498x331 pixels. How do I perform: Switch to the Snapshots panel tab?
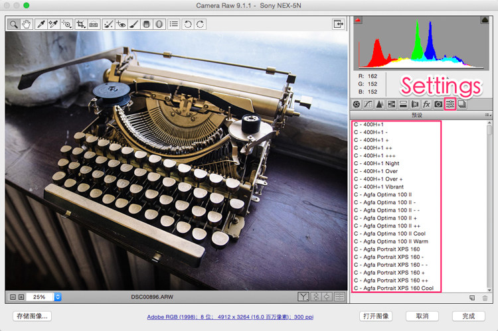coord(461,104)
